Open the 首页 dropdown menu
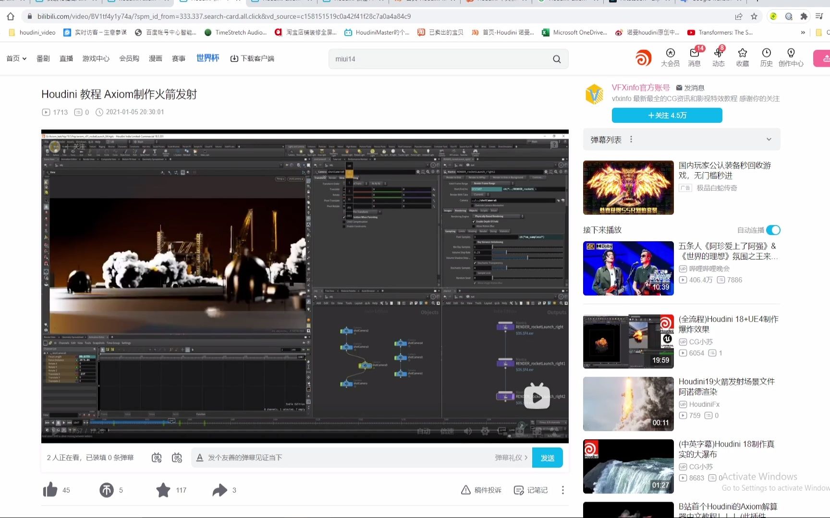Viewport: 830px width, 518px height. [x=16, y=59]
